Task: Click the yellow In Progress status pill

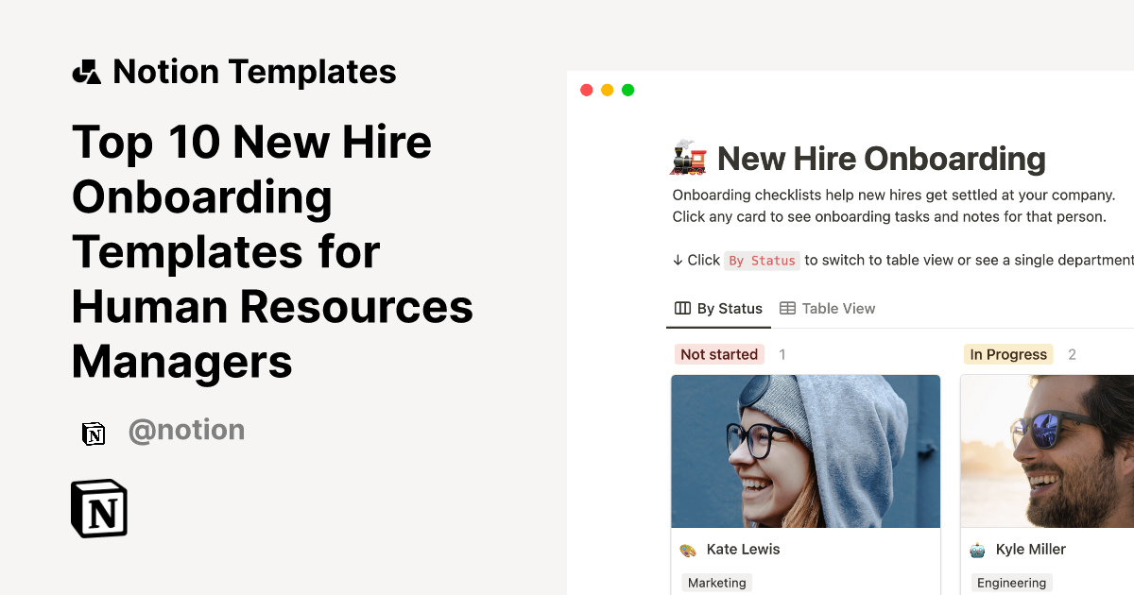Action: click(x=1008, y=354)
